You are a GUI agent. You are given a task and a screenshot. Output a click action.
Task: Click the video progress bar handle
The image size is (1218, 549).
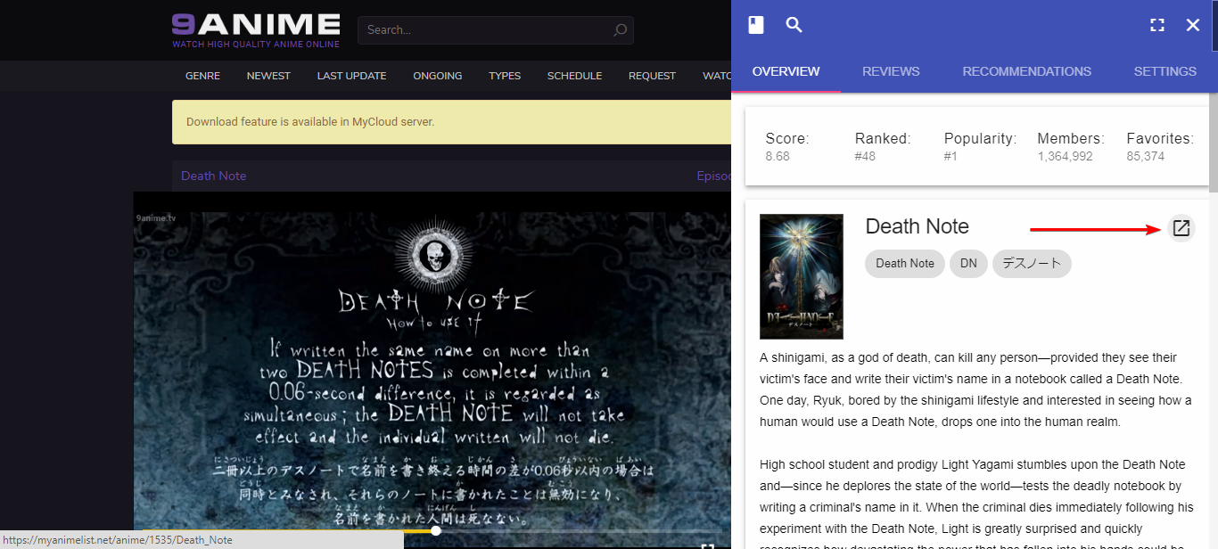436,530
